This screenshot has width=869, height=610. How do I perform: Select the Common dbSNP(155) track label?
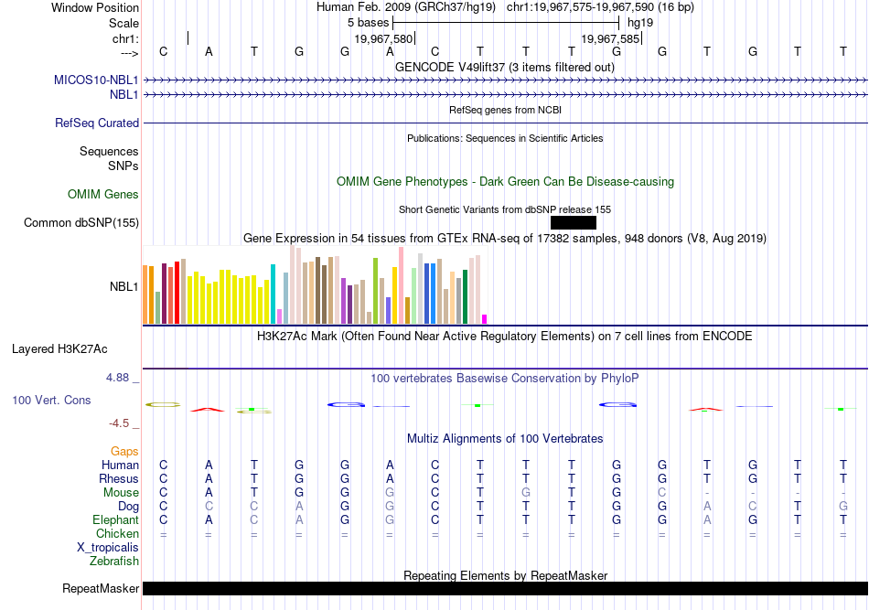(80, 223)
